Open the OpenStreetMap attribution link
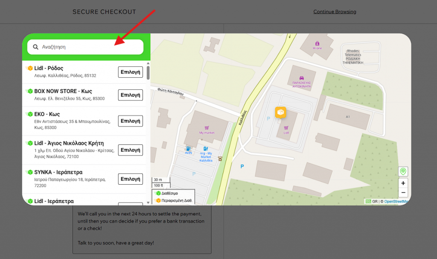437x259 pixels. click(396, 201)
